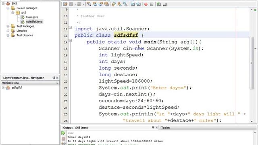Image resolution: width=258 pixels, height=145 pixels.
Task: Open the Forward history dropdown arrow
Action: [83, 4]
